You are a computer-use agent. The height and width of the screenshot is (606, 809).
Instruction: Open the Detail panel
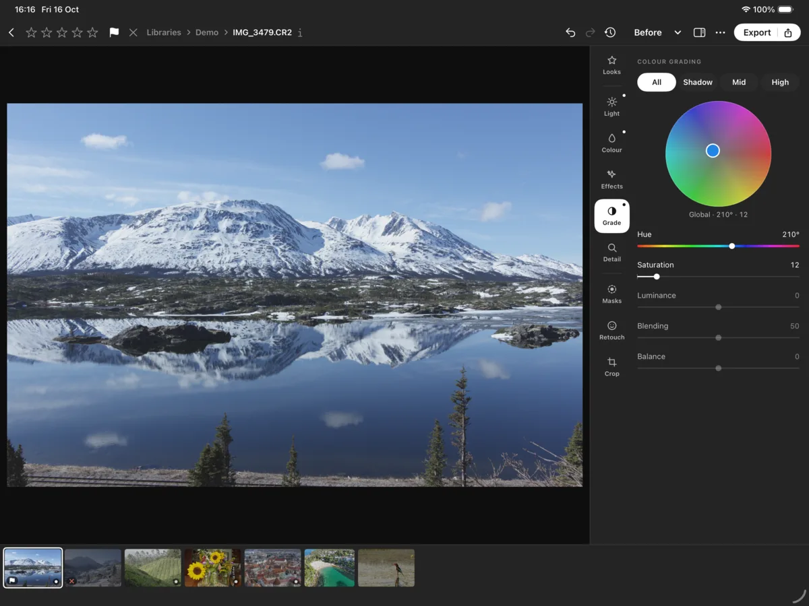point(611,252)
